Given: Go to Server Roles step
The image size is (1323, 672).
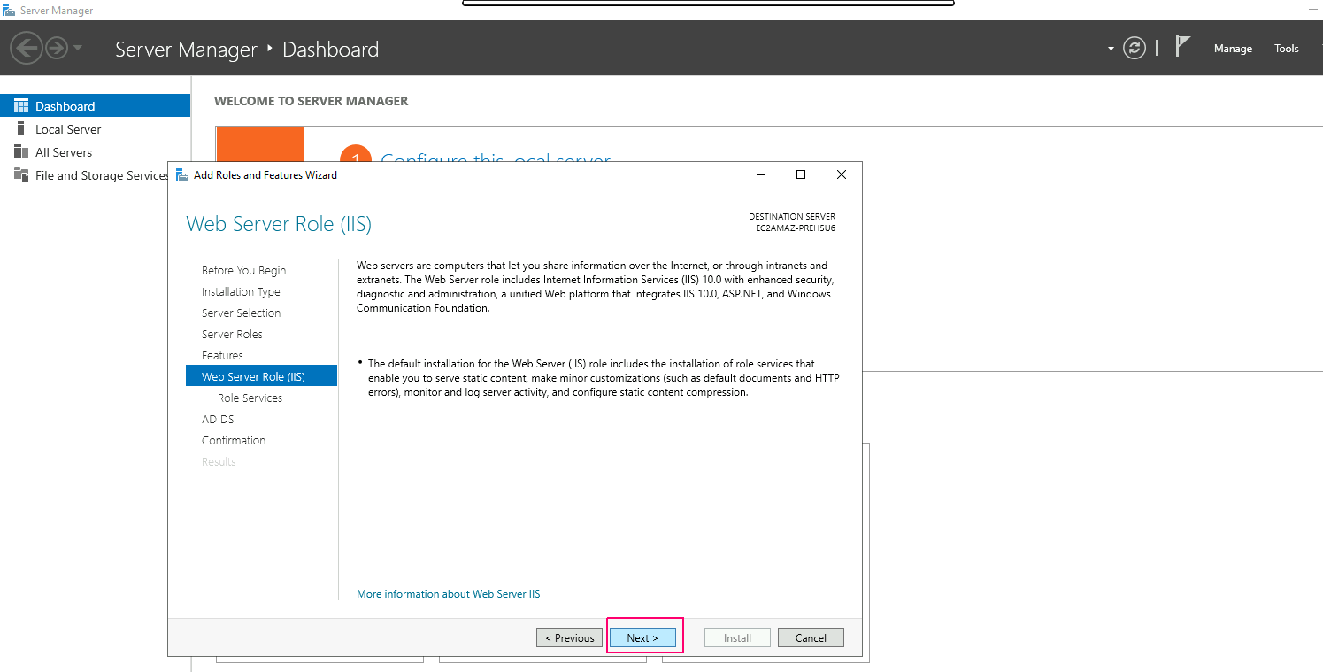Looking at the screenshot, I should click(232, 335).
